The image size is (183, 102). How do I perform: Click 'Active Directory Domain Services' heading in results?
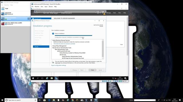click(61, 41)
